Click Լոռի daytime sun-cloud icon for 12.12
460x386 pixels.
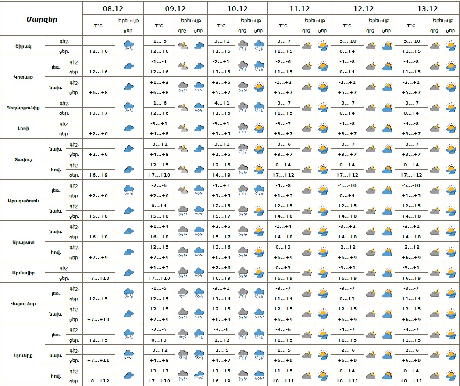pyautogui.click(x=387, y=128)
